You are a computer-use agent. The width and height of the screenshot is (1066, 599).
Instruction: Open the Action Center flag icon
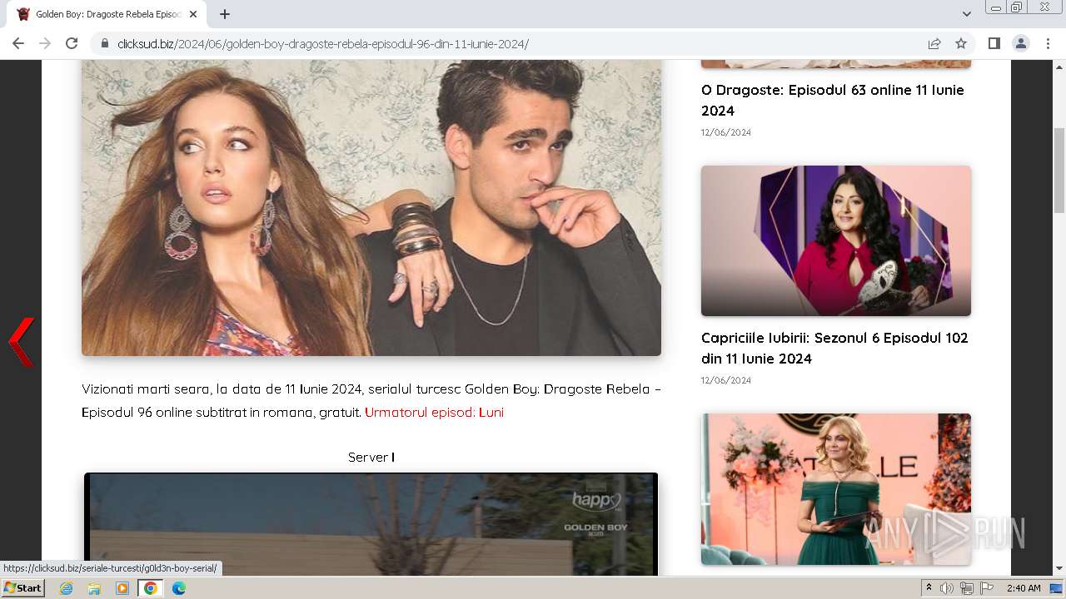[x=987, y=588]
